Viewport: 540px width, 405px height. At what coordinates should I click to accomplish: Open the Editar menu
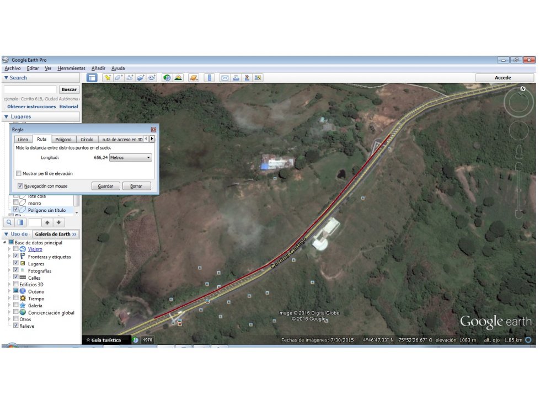[33, 68]
